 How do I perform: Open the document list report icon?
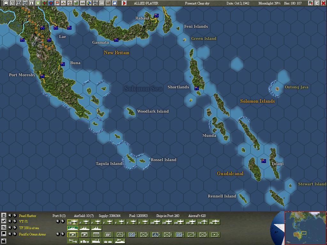12,3
